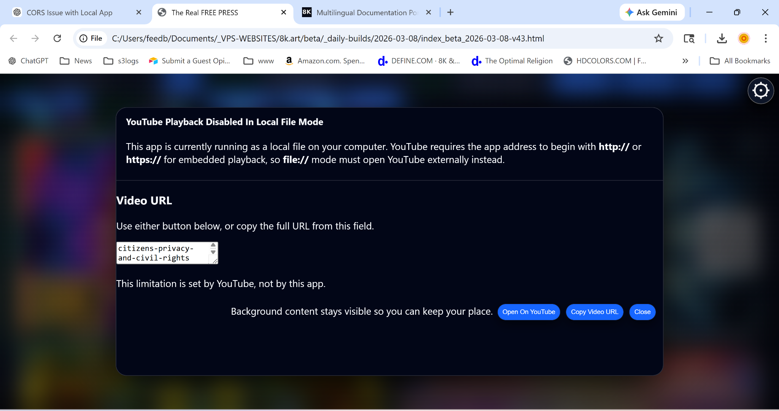Click the browser forward arrow
779x411 pixels.
pos(35,38)
